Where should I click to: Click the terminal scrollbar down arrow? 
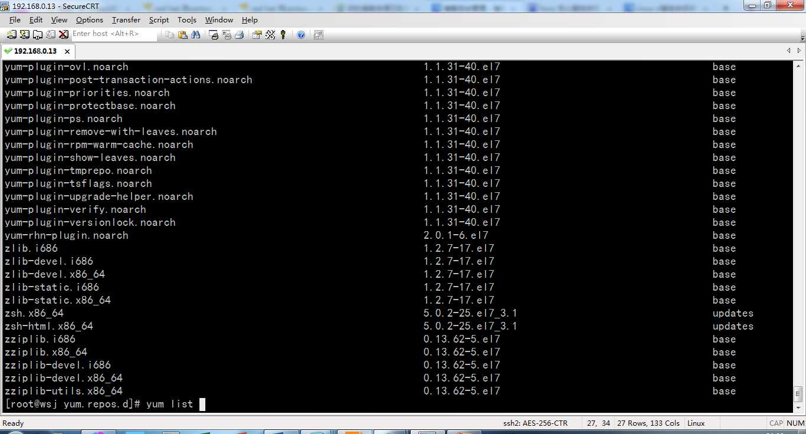[798, 407]
